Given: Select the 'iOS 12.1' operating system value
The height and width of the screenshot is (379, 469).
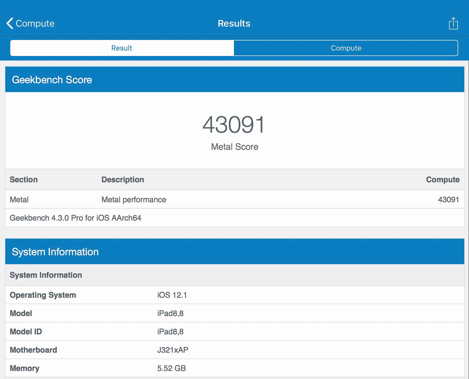Looking at the screenshot, I should pos(172,295).
